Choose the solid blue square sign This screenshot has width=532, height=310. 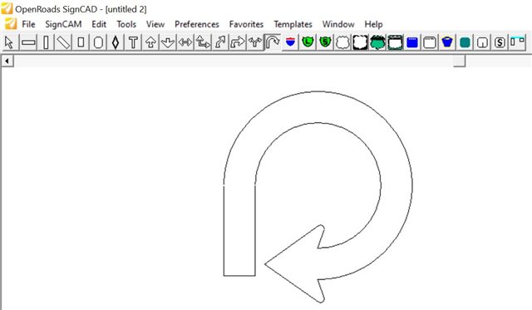click(x=412, y=42)
